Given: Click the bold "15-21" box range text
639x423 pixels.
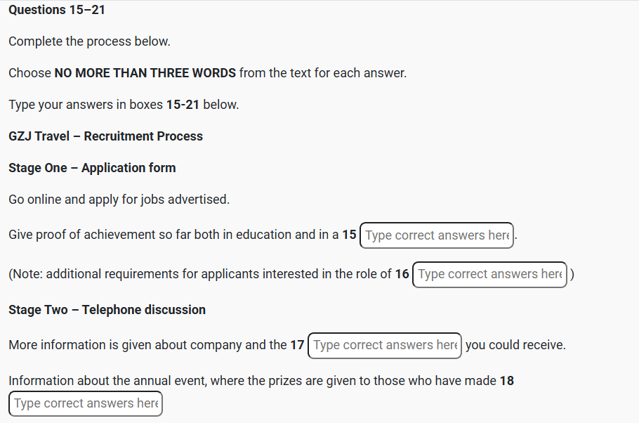Looking at the screenshot, I should 183,105.
